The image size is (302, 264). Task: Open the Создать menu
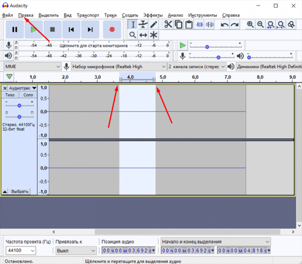coord(130,15)
